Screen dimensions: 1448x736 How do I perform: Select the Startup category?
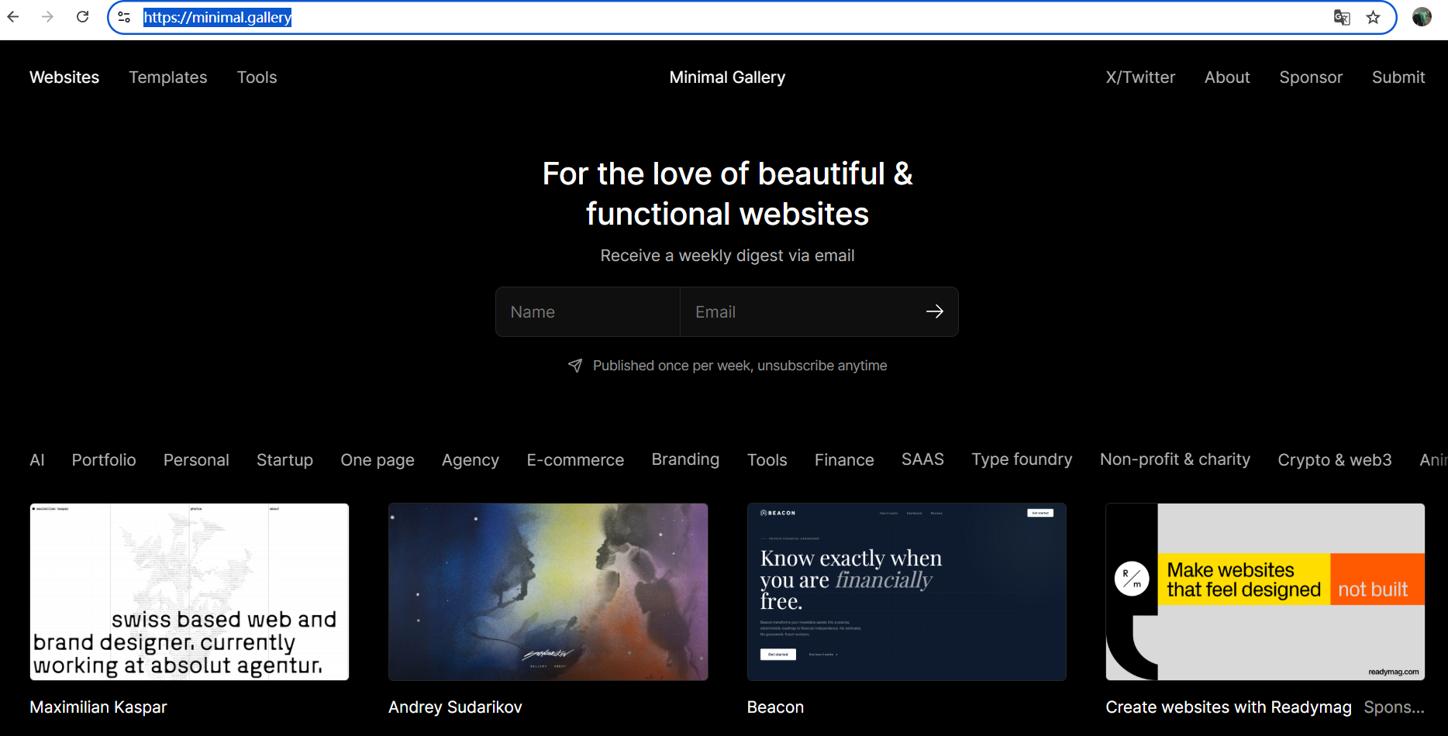pos(284,460)
